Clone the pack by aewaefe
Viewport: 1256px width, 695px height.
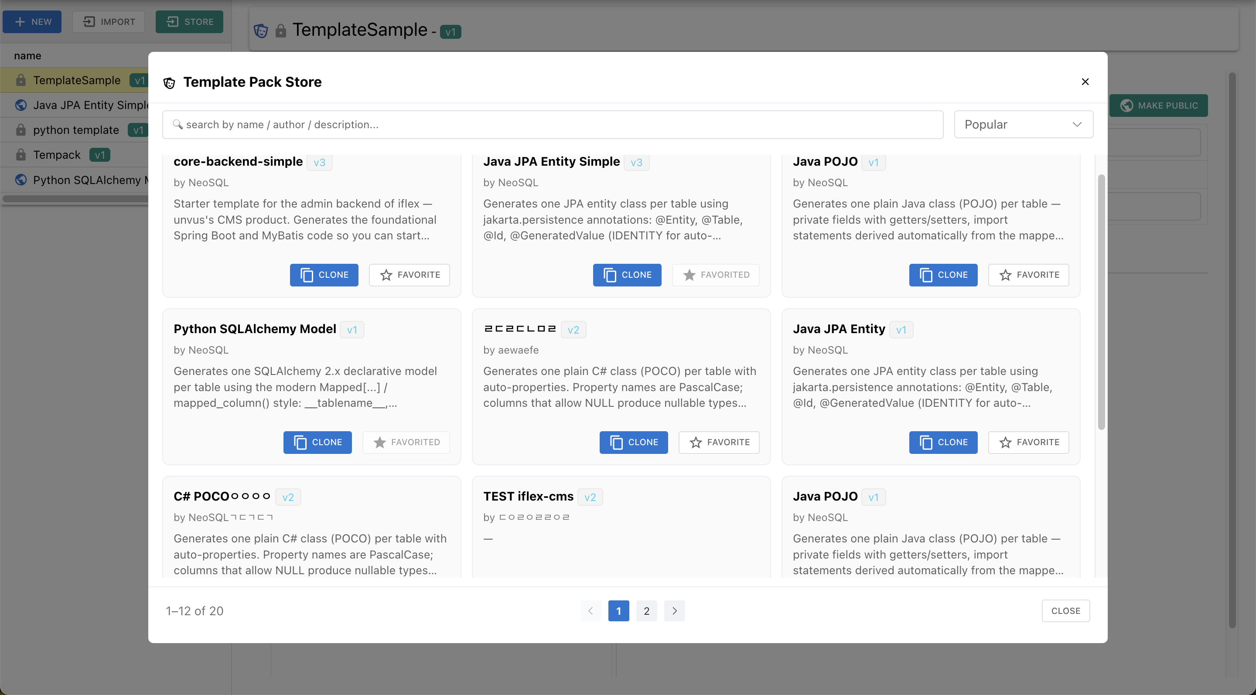point(633,442)
